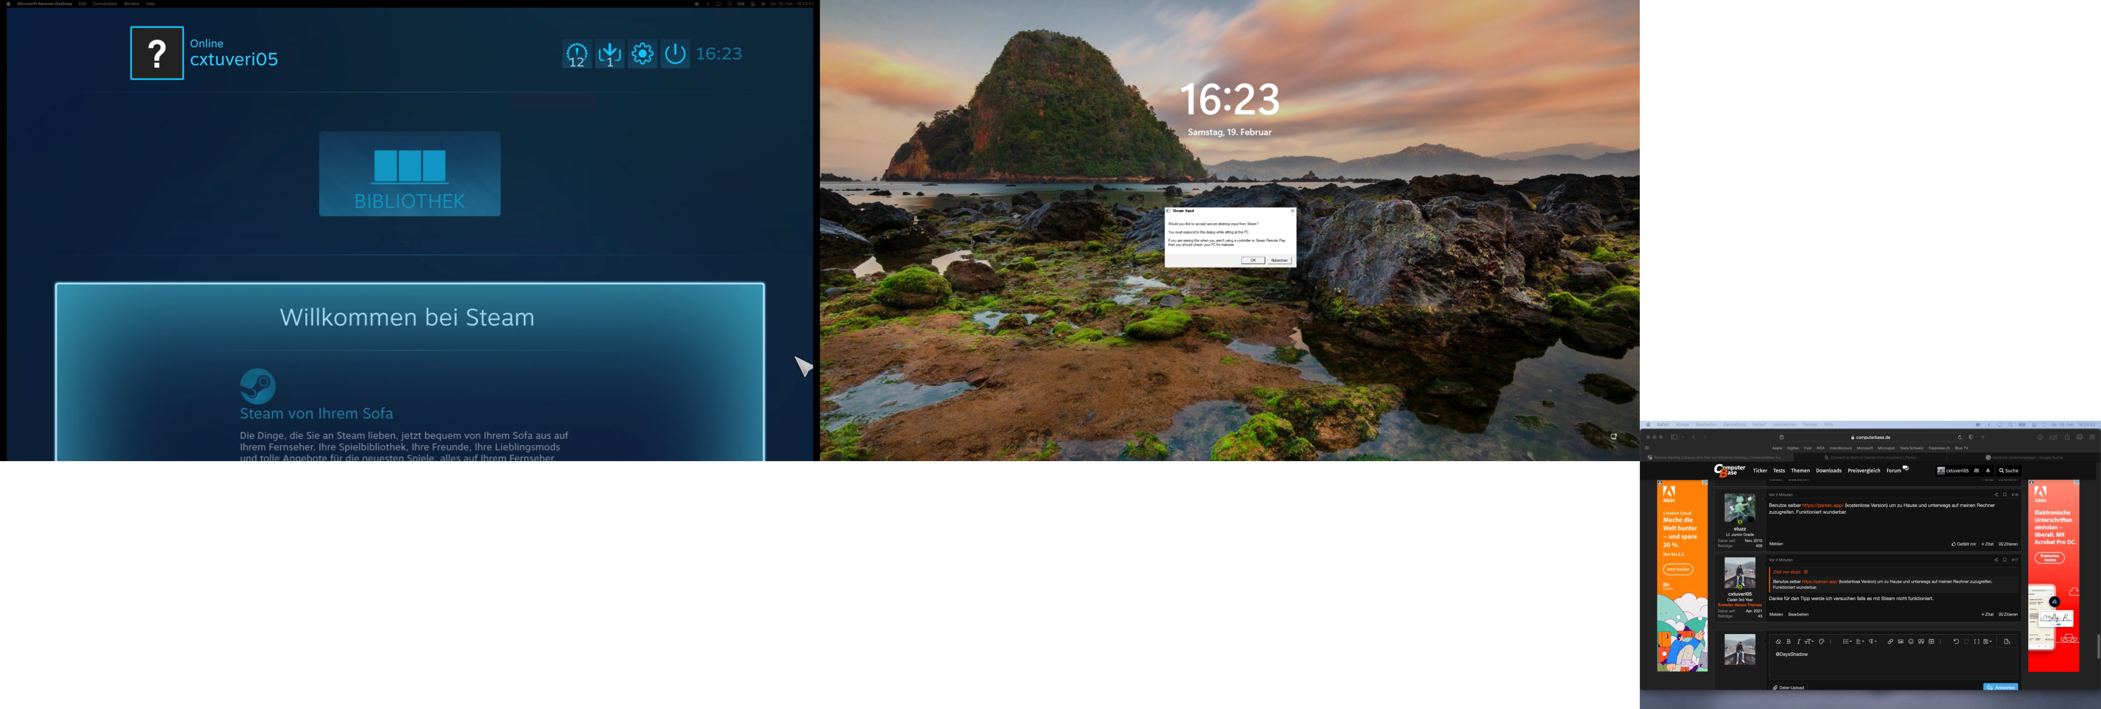Expand the font size dropdown in editor
2101x709 pixels.
tap(1810, 642)
